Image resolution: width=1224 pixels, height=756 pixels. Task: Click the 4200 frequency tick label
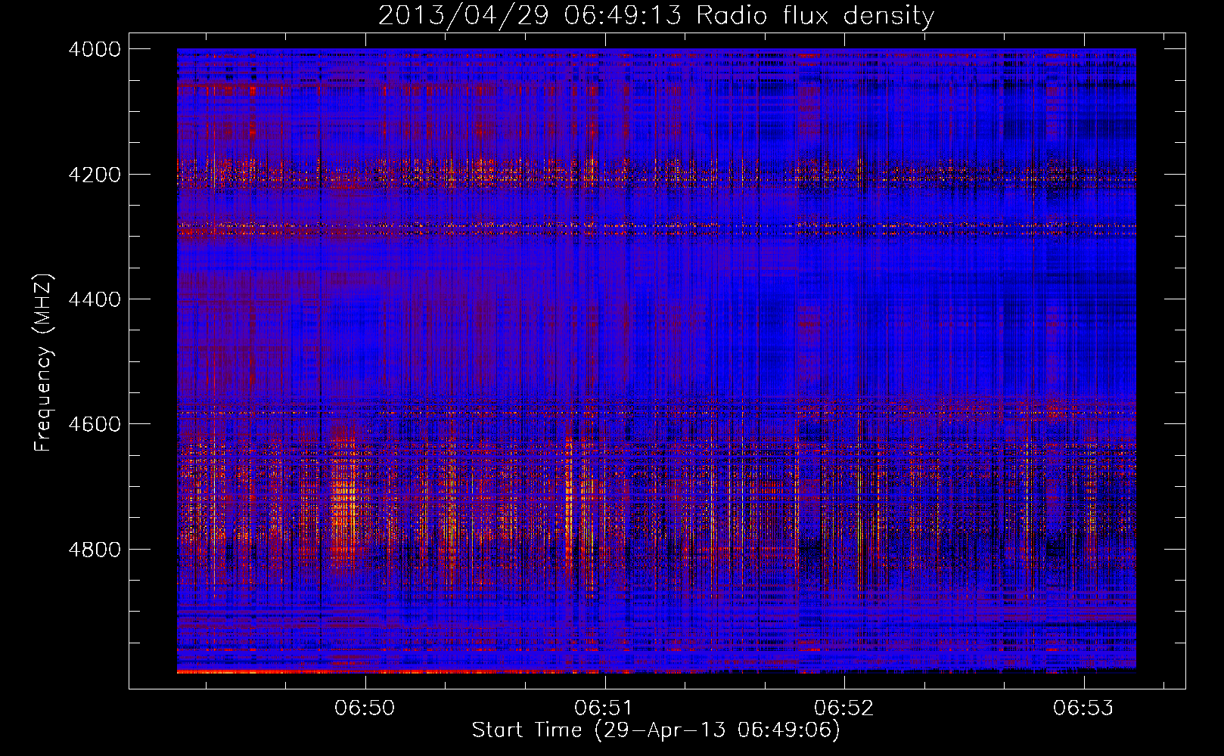coord(95,175)
